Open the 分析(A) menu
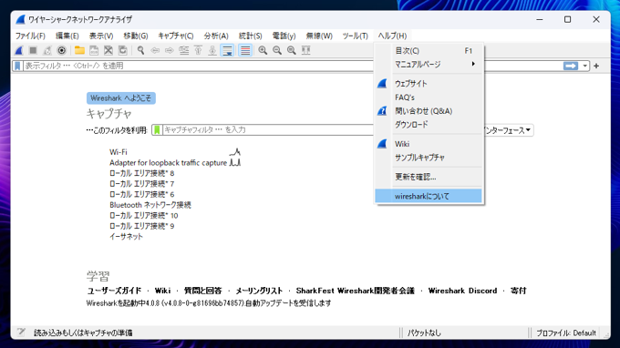 (216, 36)
